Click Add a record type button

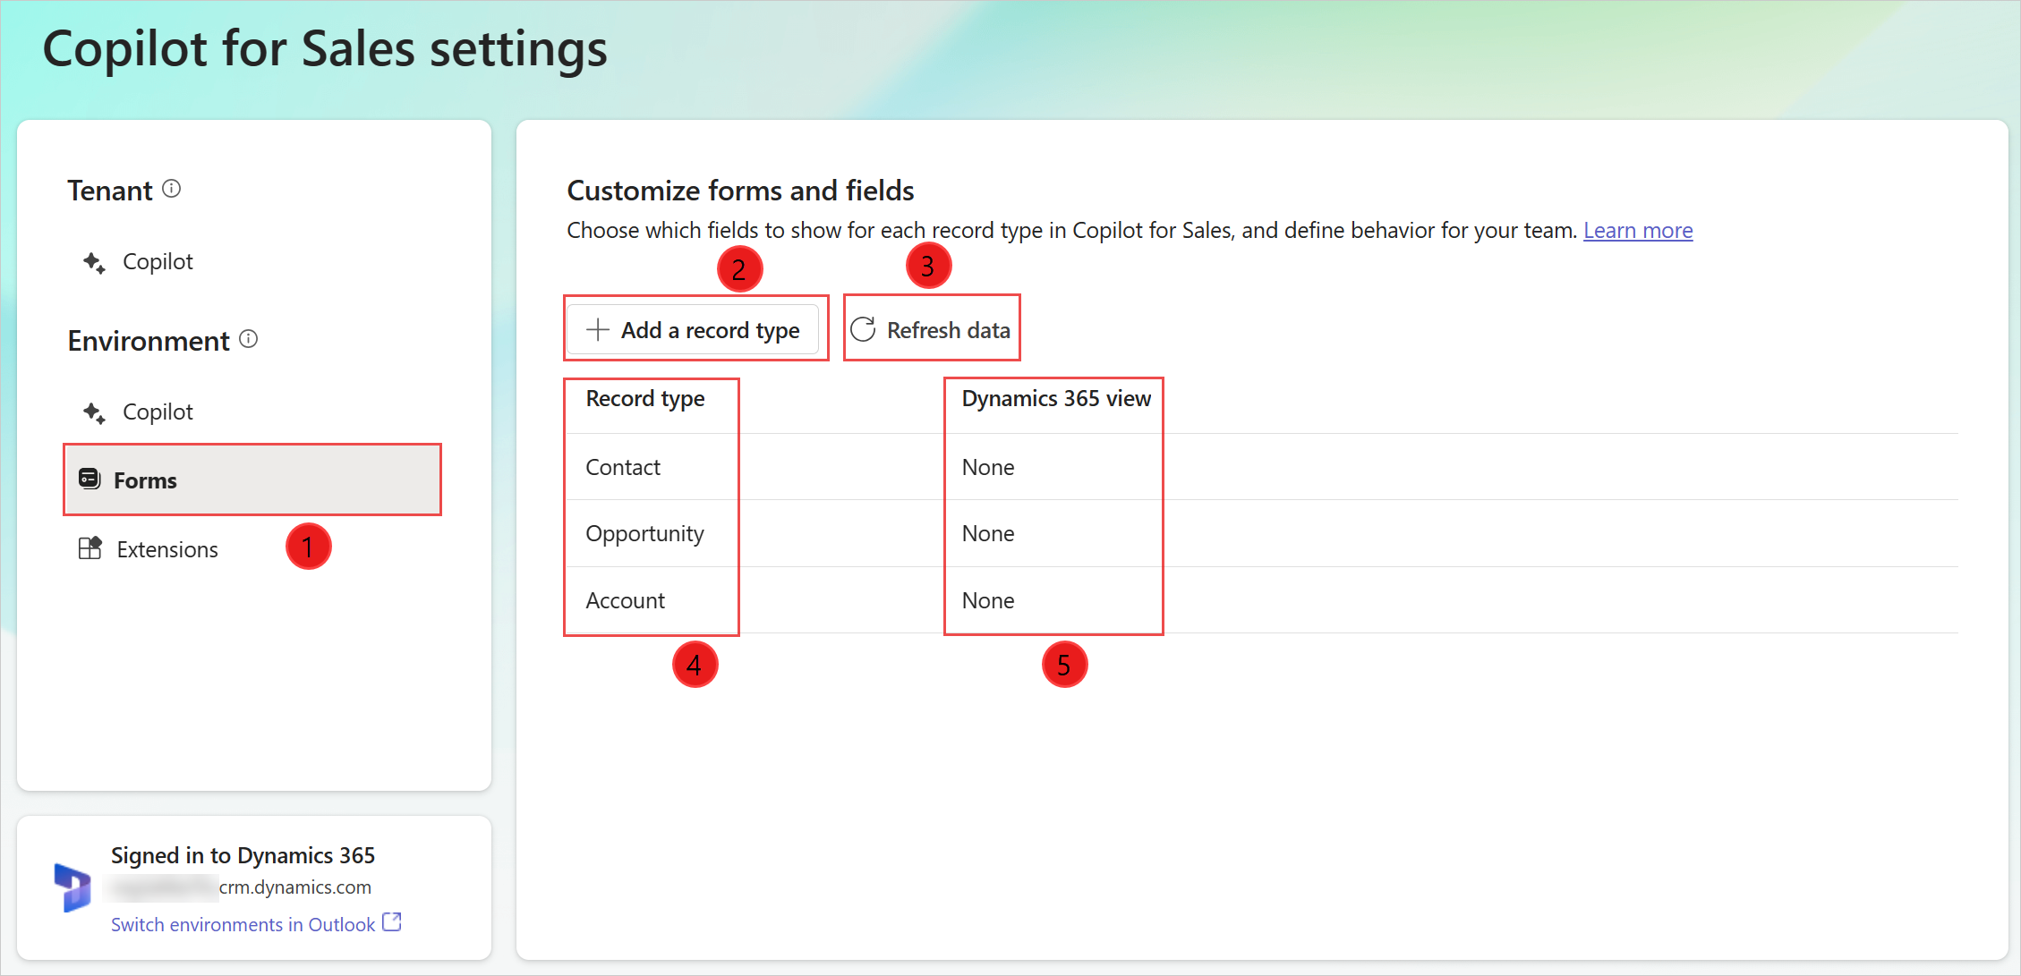(x=695, y=329)
